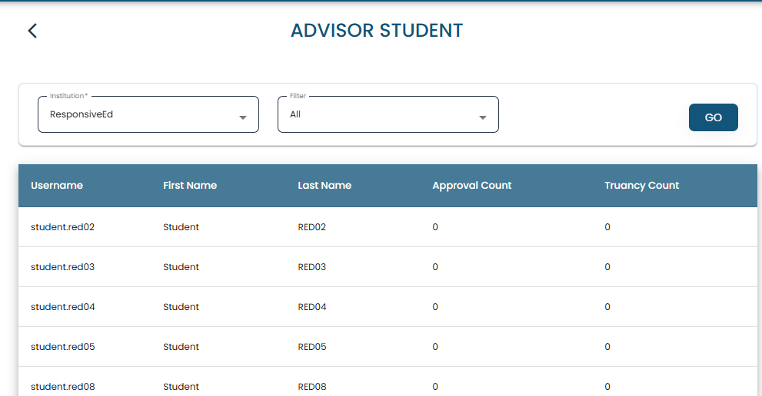Screen dimensions: 762x396
Task: Click truancy count for student.red04
Action: [x=607, y=307]
